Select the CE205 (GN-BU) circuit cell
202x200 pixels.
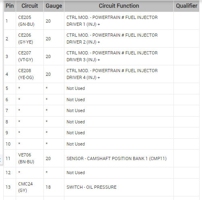click(x=30, y=21)
